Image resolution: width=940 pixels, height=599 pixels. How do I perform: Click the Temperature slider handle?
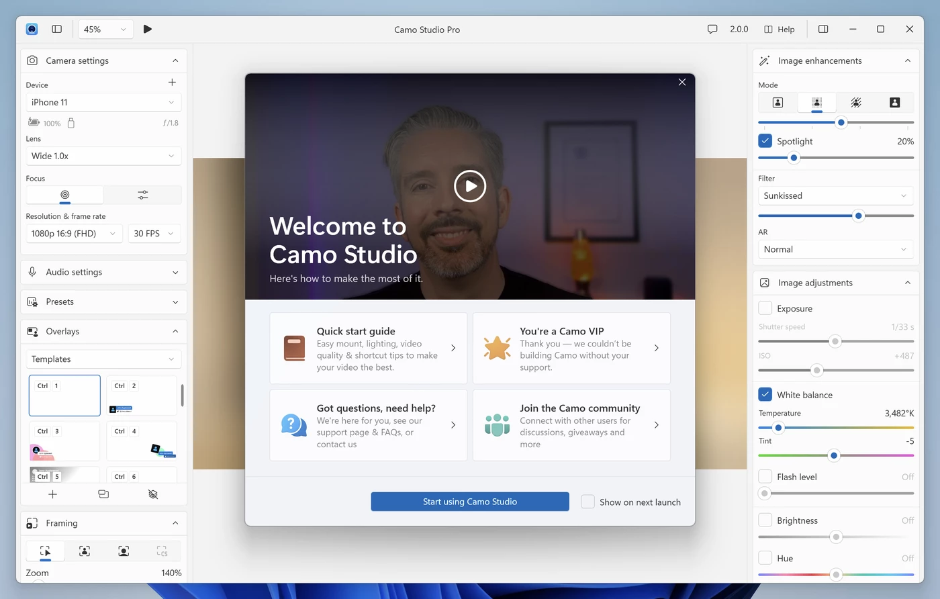[x=778, y=428]
